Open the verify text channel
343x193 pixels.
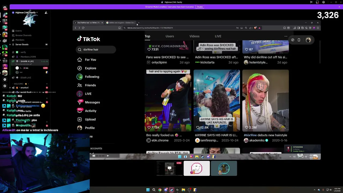click(23, 52)
